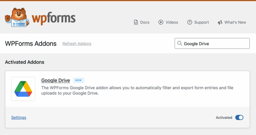Open Google Drive addon Settings
The width and height of the screenshot is (256, 135).
tap(18, 118)
